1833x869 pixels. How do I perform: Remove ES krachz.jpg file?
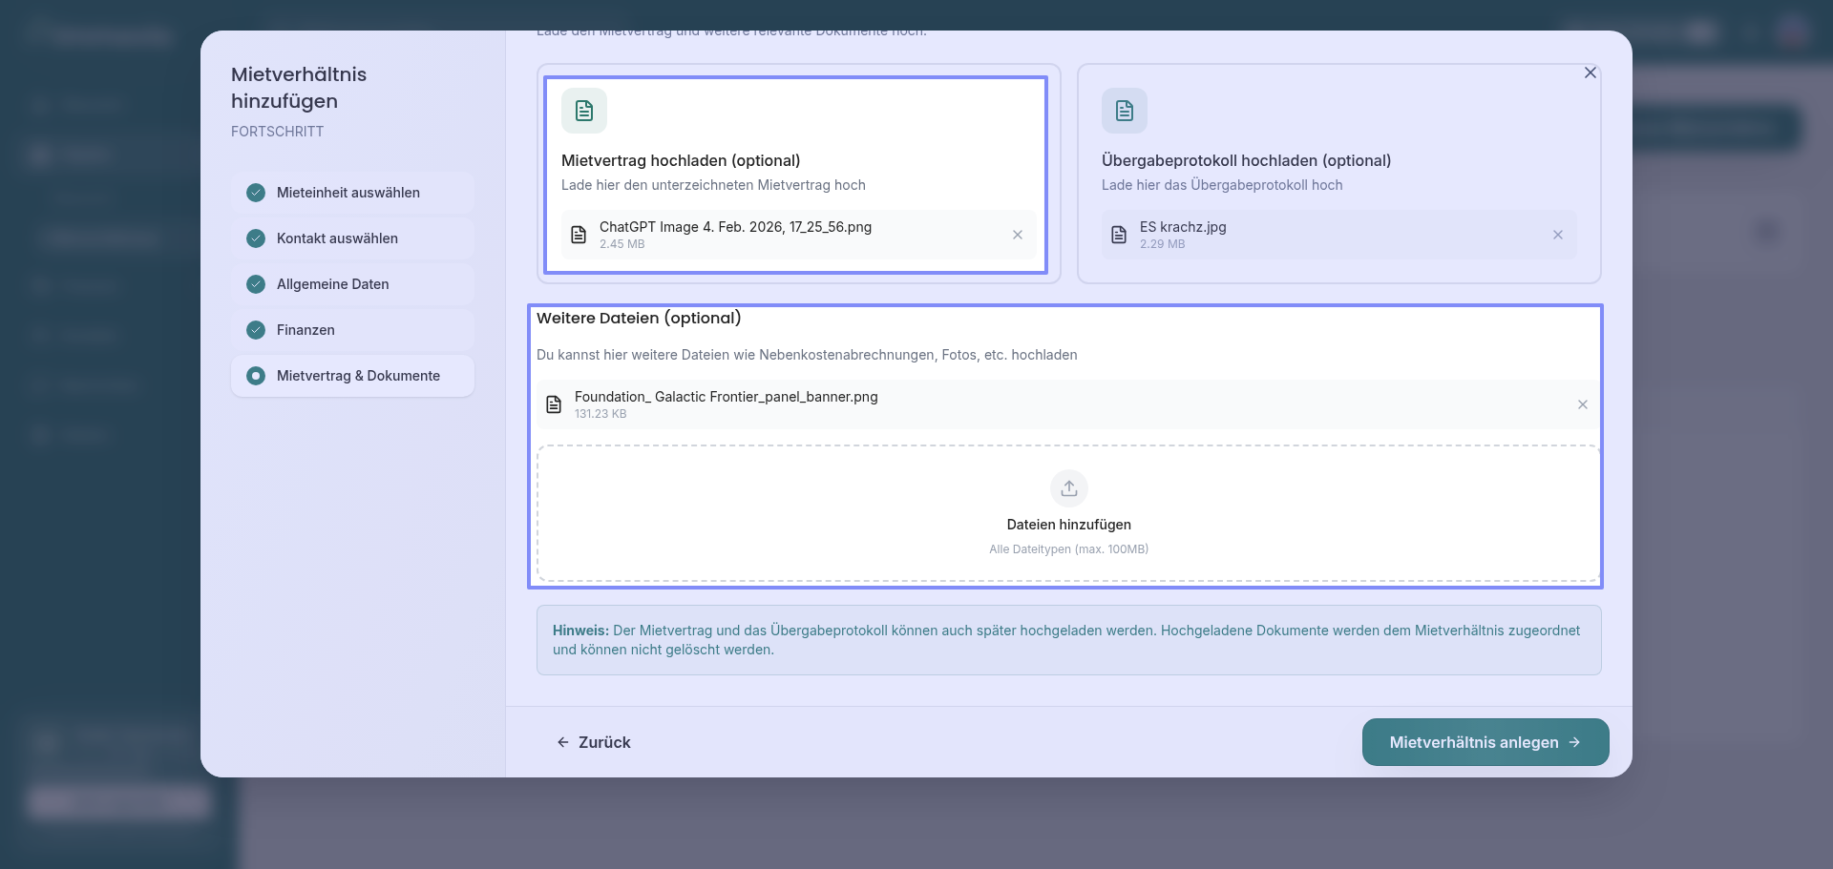[x=1557, y=235]
